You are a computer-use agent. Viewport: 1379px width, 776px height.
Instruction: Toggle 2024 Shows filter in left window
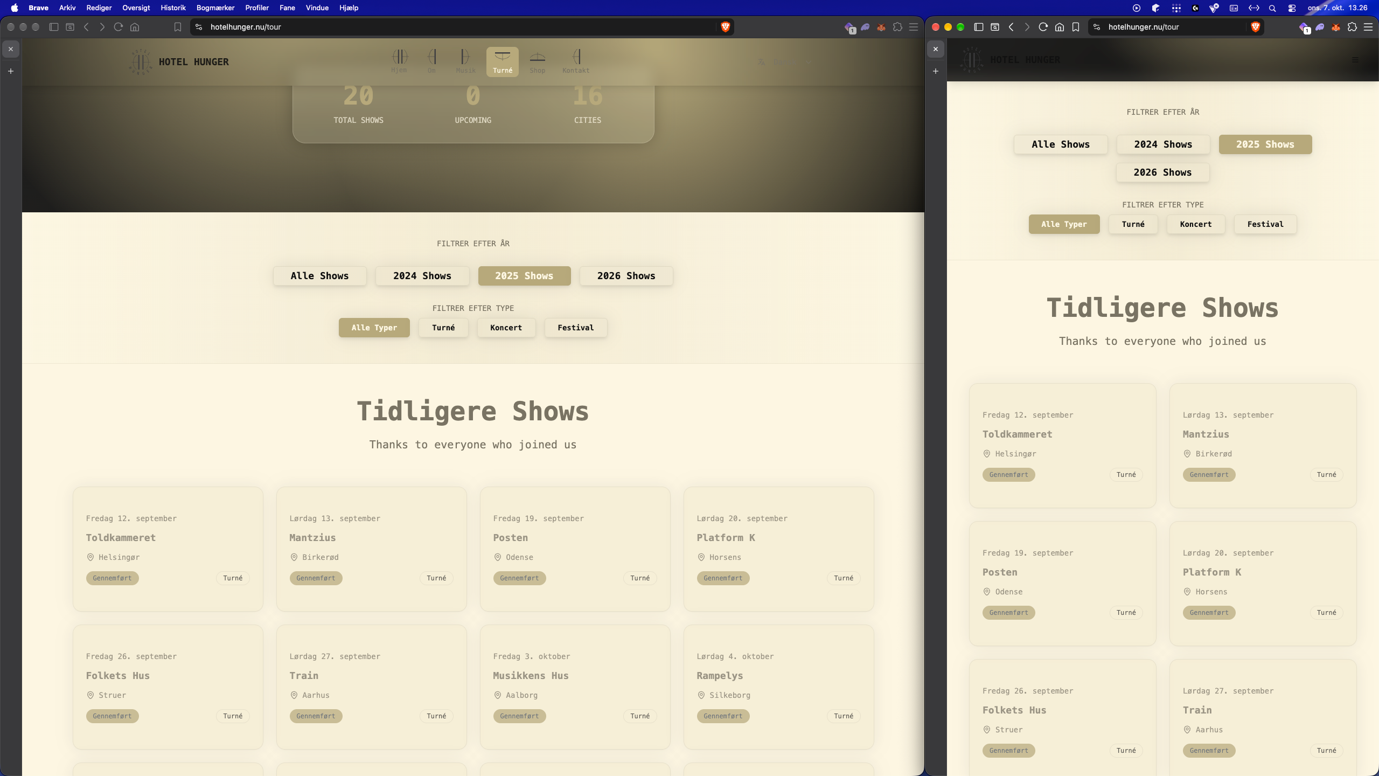click(x=422, y=276)
